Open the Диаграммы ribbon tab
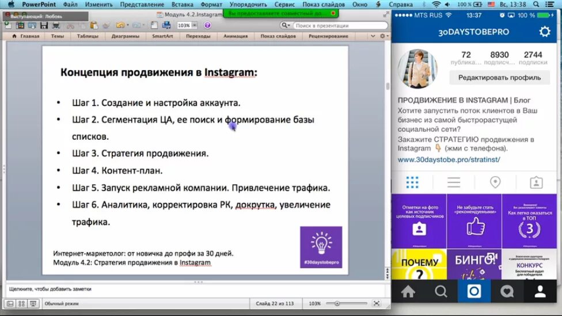The height and width of the screenshot is (316, 562). tap(125, 36)
